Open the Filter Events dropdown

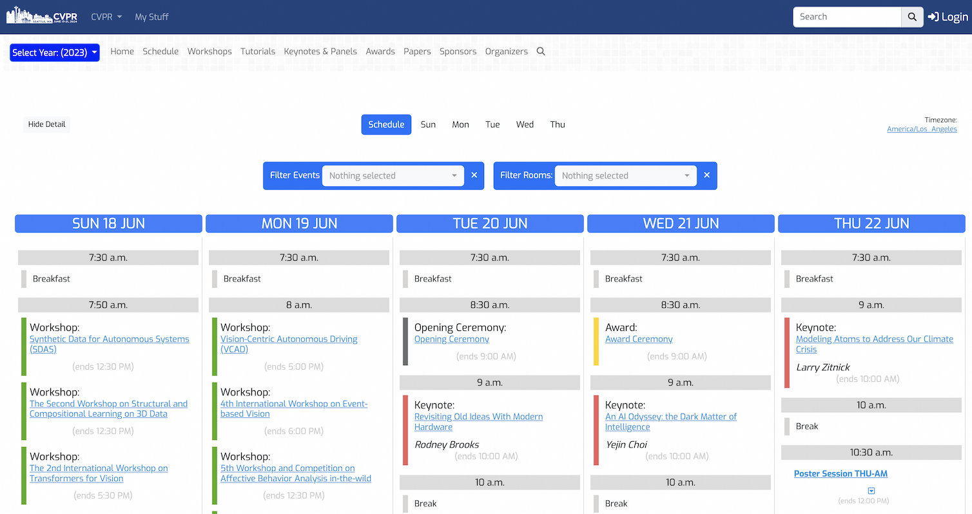393,176
